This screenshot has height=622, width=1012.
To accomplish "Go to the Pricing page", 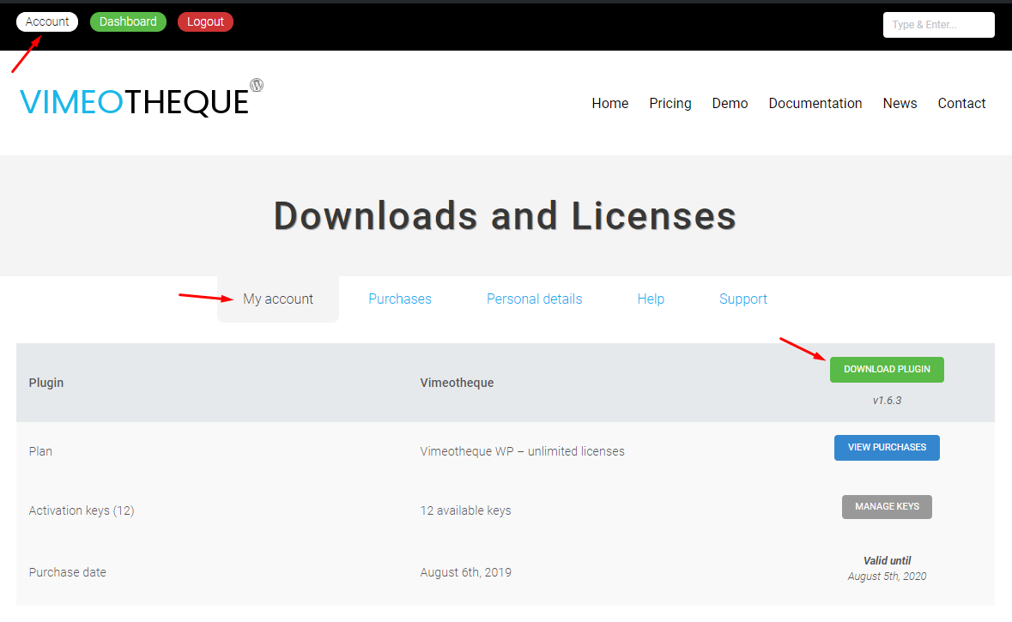I will [x=670, y=103].
